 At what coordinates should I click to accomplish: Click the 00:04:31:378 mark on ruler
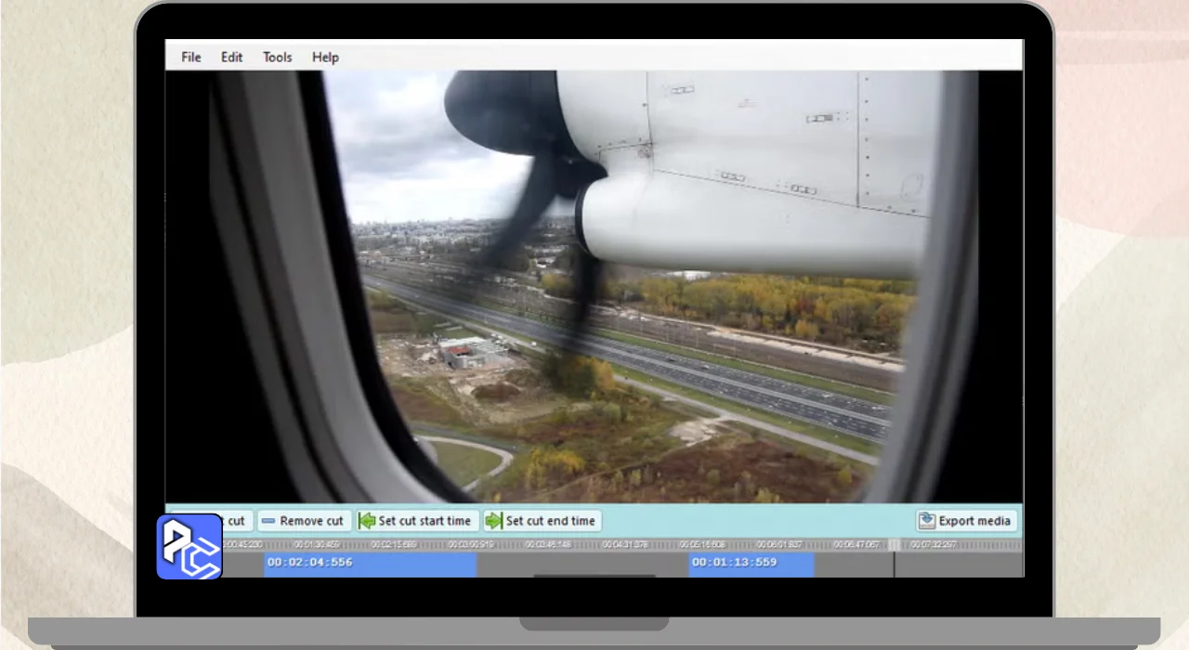pyautogui.click(x=626, y=545)
